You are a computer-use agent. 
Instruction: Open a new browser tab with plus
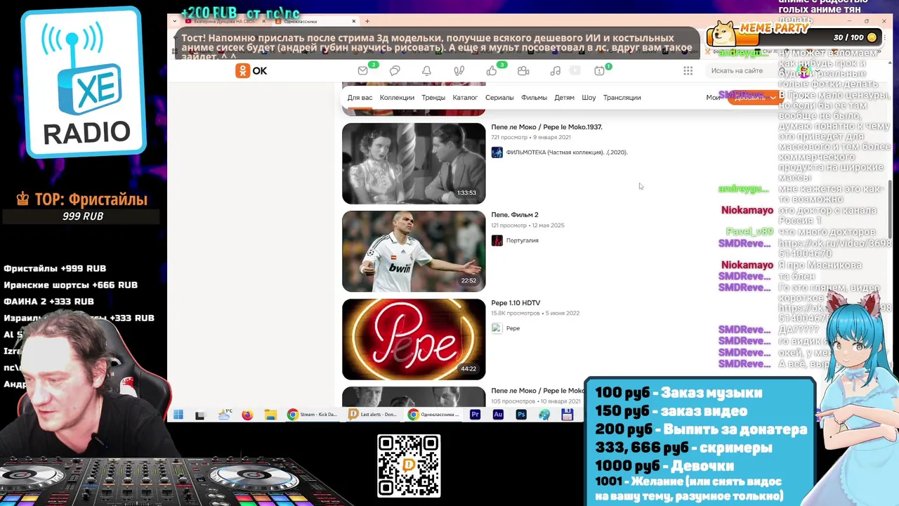[367, 21]
